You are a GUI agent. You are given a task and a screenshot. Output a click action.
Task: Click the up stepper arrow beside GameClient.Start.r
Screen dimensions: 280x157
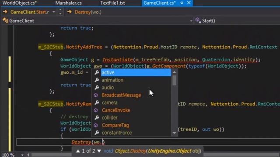(60, 10)
